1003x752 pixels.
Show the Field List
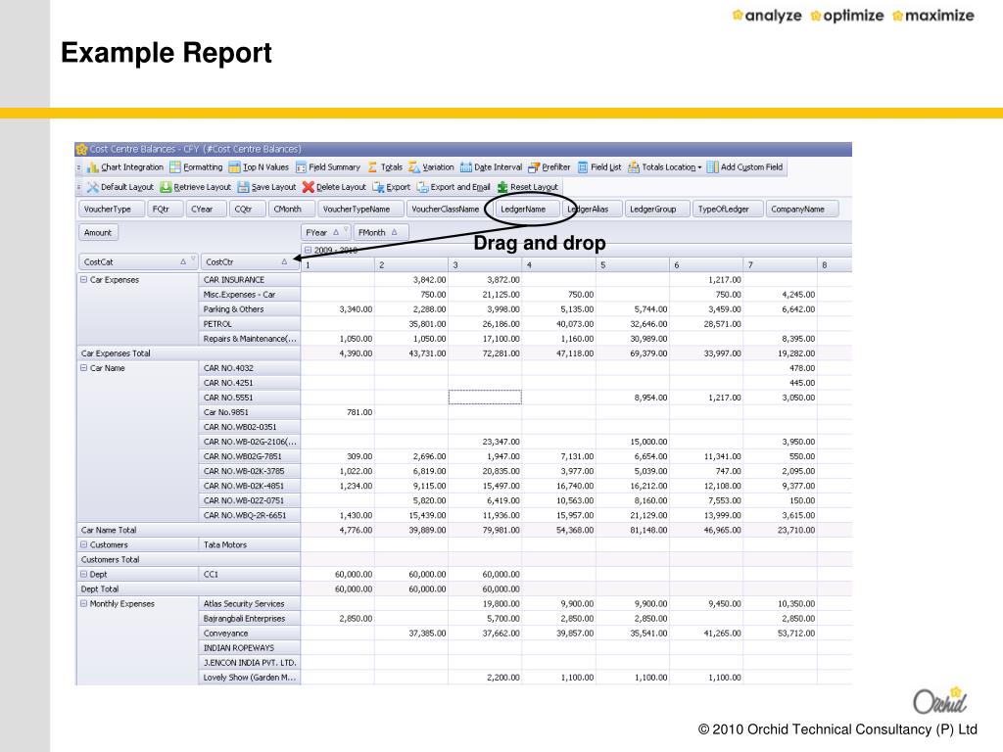click(598, 167)
